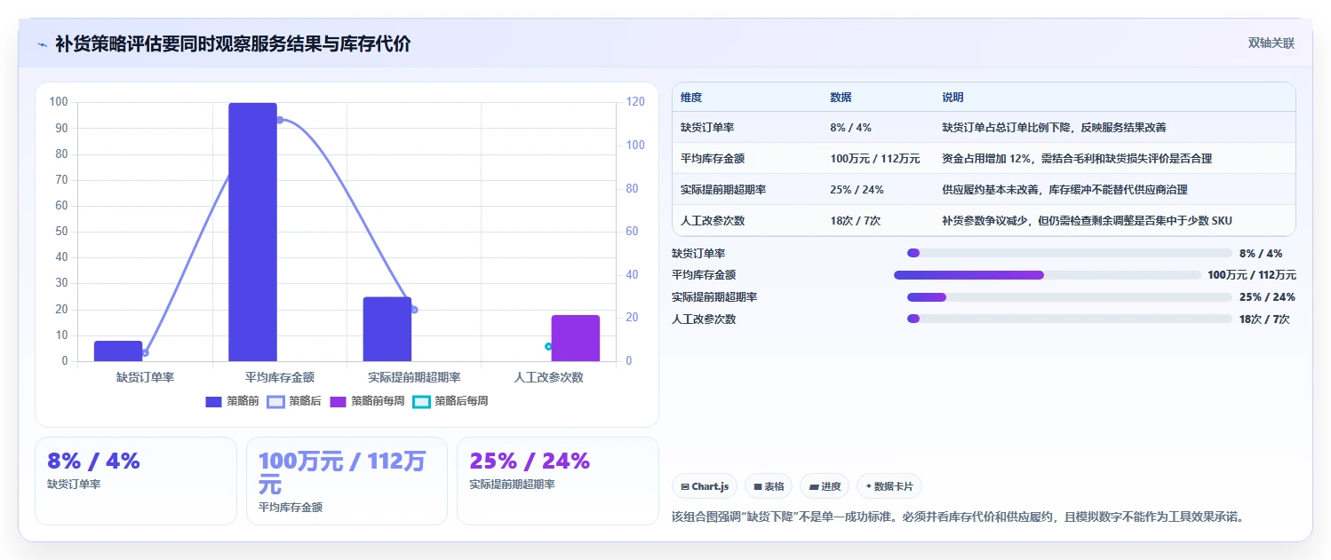Click the line point above 平均库存金额
The image size is (1331, 560).
point(280,120)
